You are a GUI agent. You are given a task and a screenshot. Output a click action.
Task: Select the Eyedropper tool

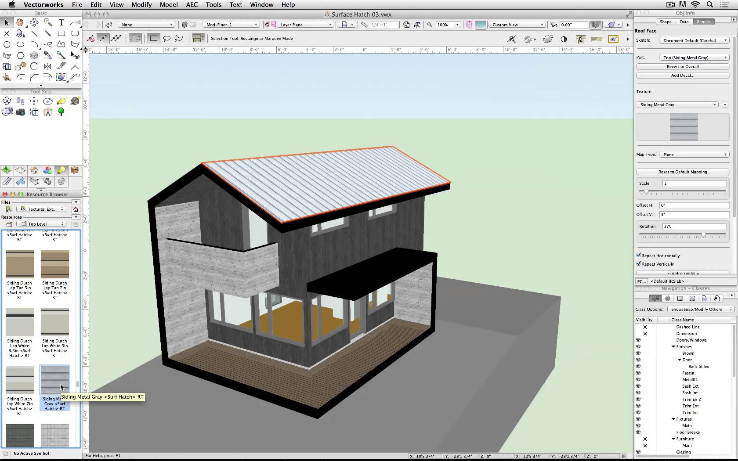click(48, 55)
